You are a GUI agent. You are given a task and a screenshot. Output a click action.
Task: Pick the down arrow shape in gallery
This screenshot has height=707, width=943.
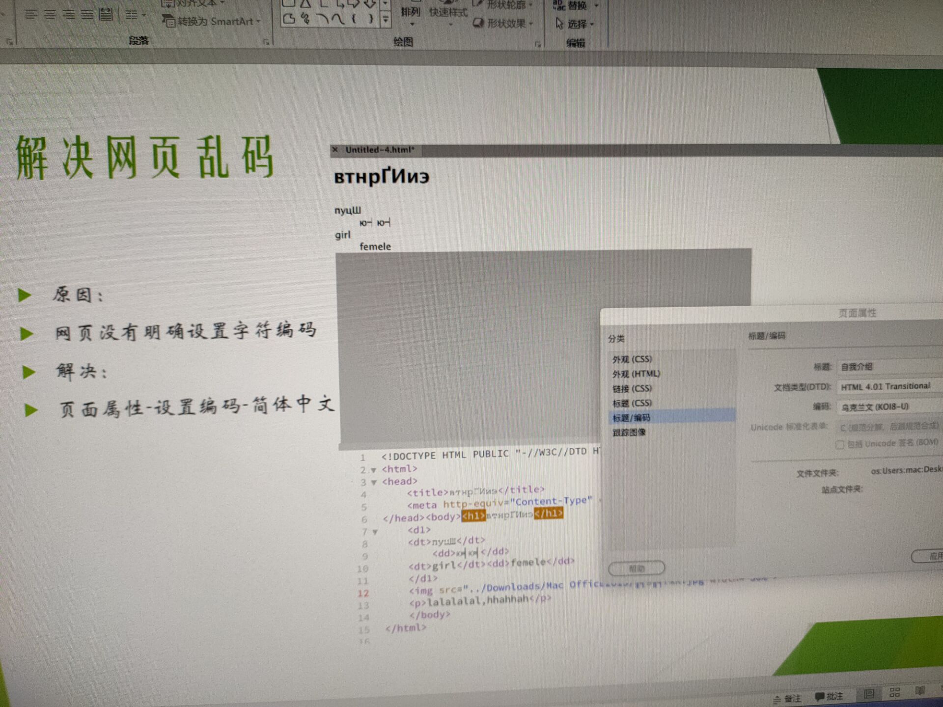point(370,3)
